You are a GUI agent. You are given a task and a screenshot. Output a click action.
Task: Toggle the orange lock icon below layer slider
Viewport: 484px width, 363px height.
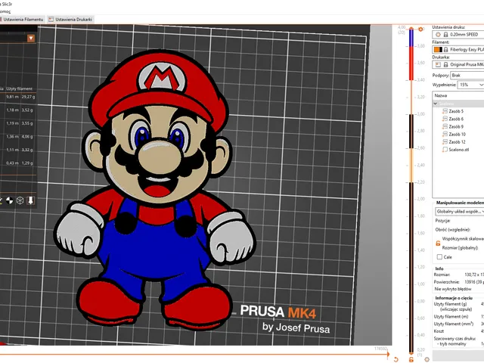pyautogui.click(x=411, y=360)
